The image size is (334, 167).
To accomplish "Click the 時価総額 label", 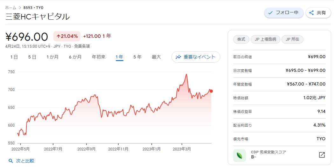I will click(241, 98).
